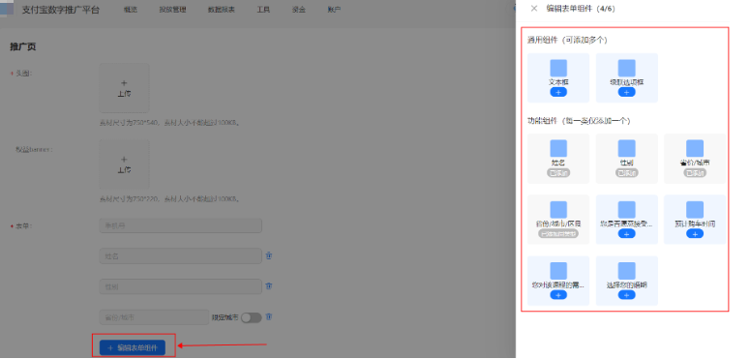The height and width of the screenshot is (359, 750).
Task: Click the 支付宝数字推广平台 title
Action: click(61, 10)
